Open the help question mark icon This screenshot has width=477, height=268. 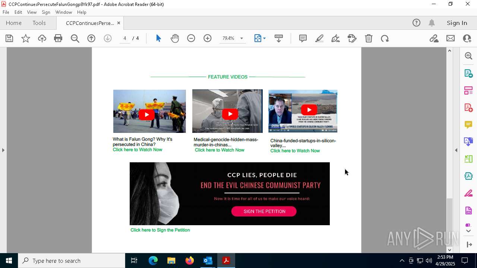pyautogui.click(x=416, y=23)
